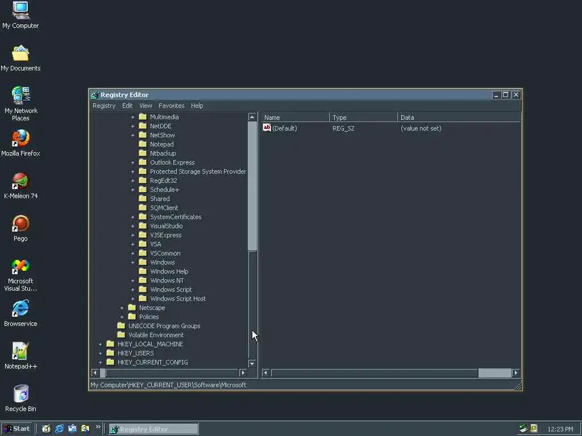This screenshot has width=582, height=436.
Task: Select the Windows Script Host key
Action: coord(178,299)
